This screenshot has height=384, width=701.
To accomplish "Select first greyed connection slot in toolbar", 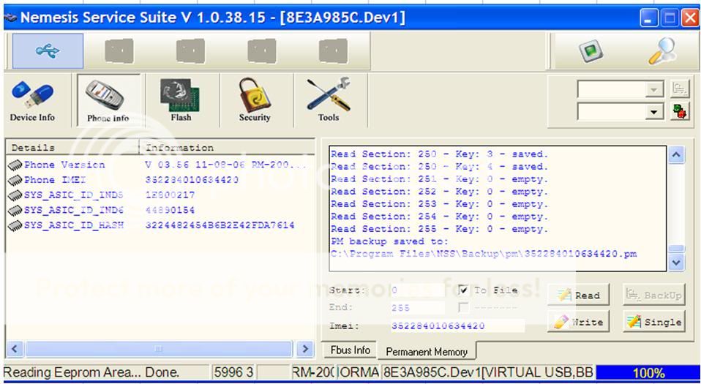I will 119,51.
